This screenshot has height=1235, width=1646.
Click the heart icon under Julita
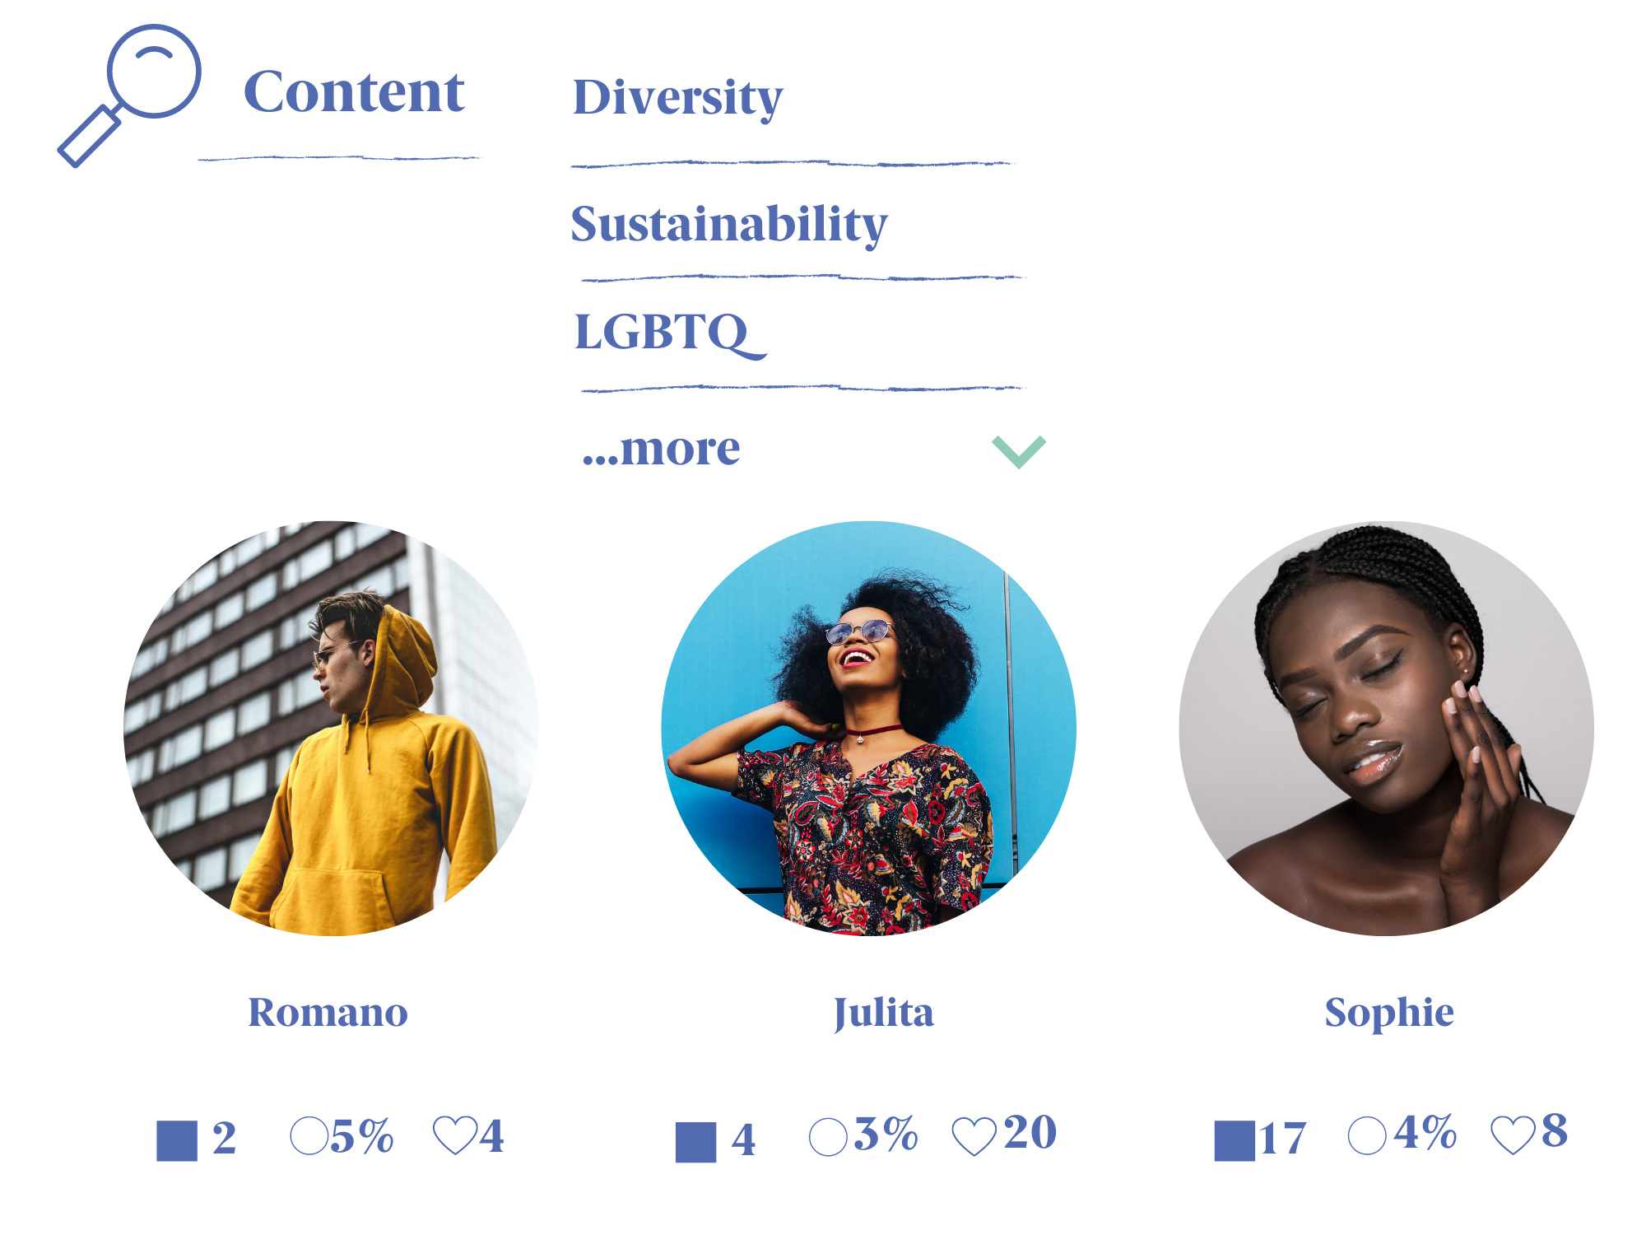pyautogui.click(x=974, y=1137)
